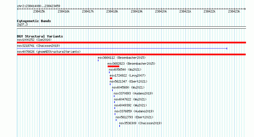
Task: Open esv3682823 (Besenbacher2015) label
Action: pyautogui.click(x=131, y=64)
